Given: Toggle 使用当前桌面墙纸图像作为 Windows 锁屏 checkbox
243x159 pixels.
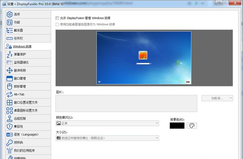Looking at the screenshot, I should 57,24.
